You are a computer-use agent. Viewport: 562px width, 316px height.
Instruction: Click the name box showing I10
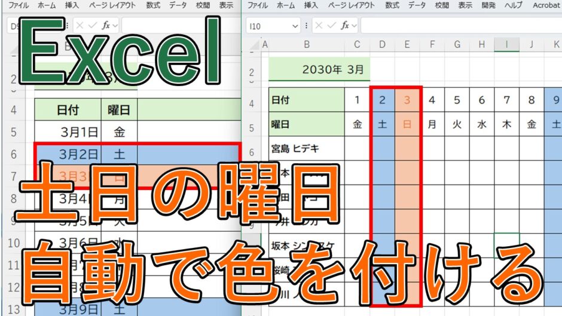pos(273,26)
